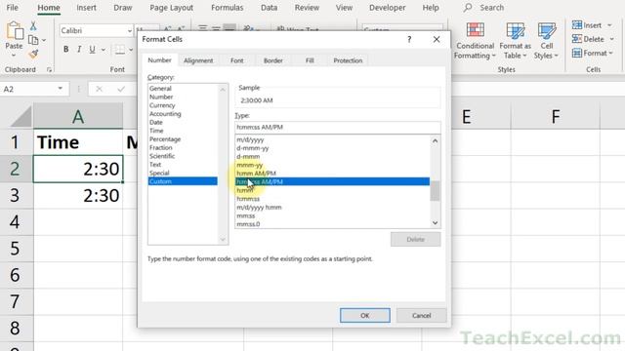The height and width of the screenshot is (351, 625).
Task: Switch to the Developer ribbon tab
Action: tap(387, 8)
